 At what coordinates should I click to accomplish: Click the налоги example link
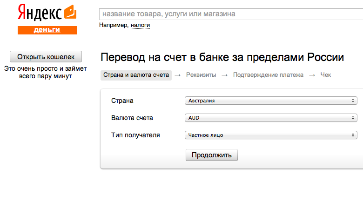[140, 25]
